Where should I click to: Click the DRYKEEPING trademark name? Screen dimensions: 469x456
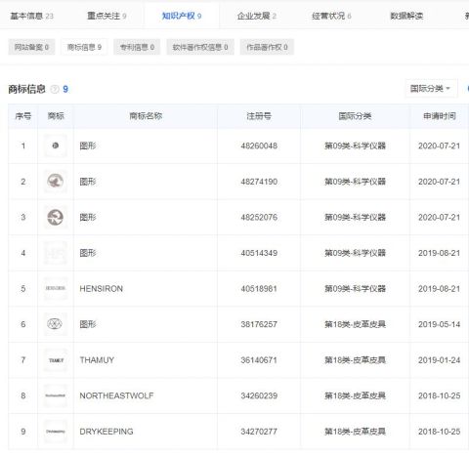[107, 432]
